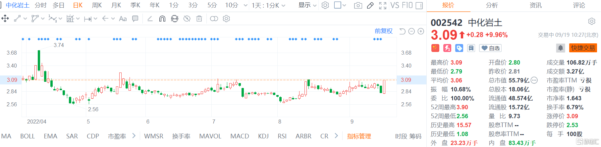Viewport: 601px width, 147px height.
Task: Delete drawings with the trash icon
Action: [x=199, y=19]
